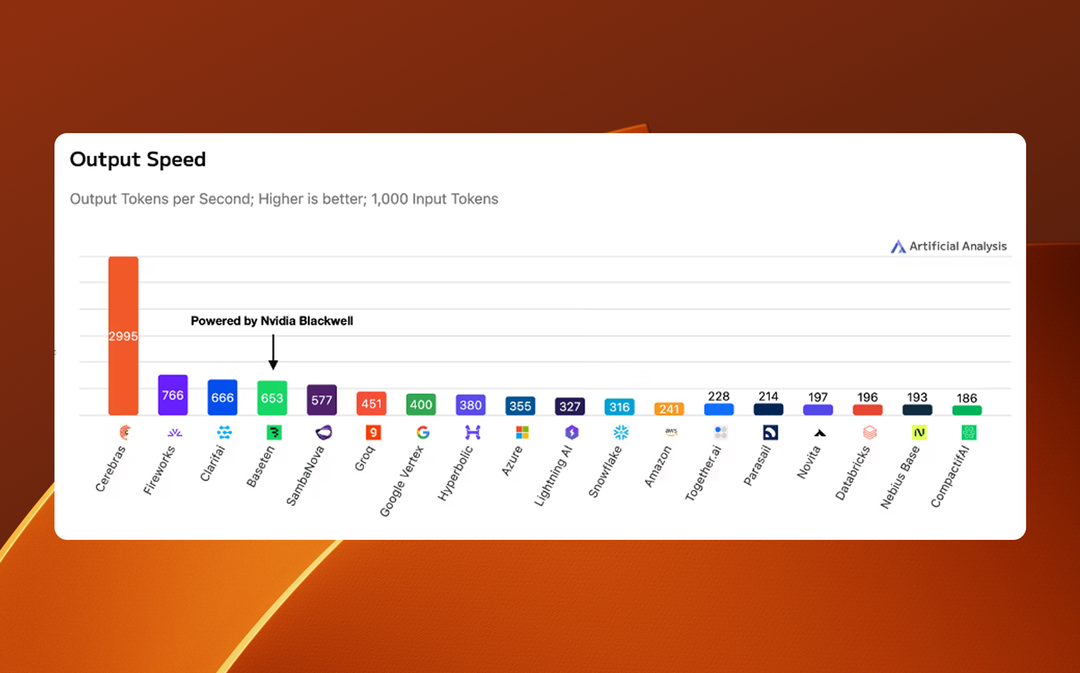
Task: Click the CompactifAI logo icon
Action: (x=969, y=432)
